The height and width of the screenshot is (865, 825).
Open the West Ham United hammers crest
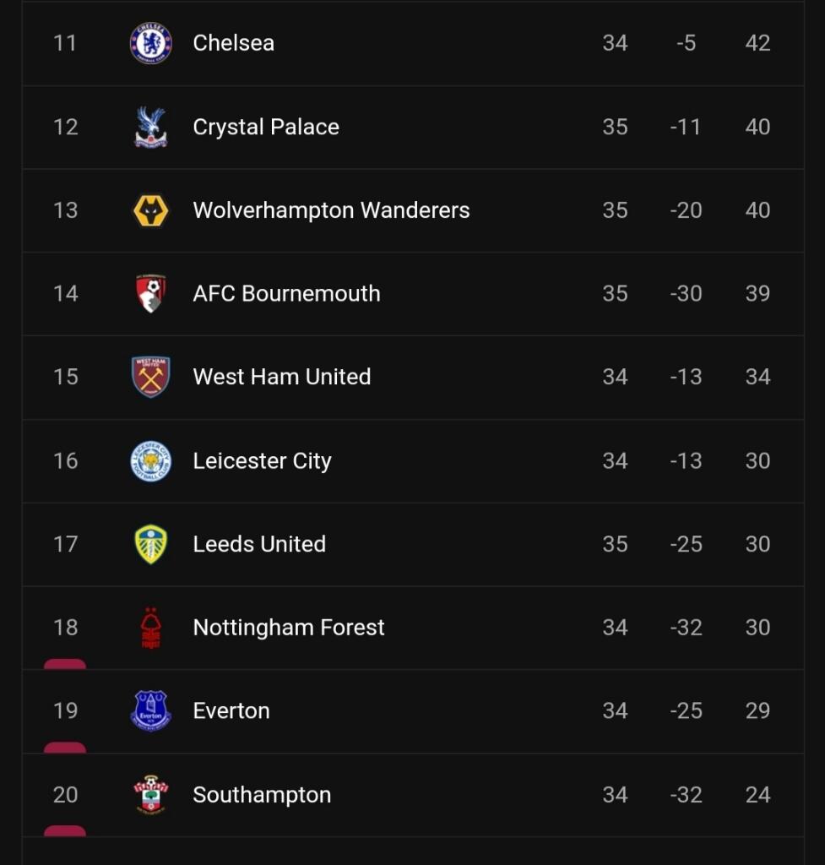click(151, 377)
